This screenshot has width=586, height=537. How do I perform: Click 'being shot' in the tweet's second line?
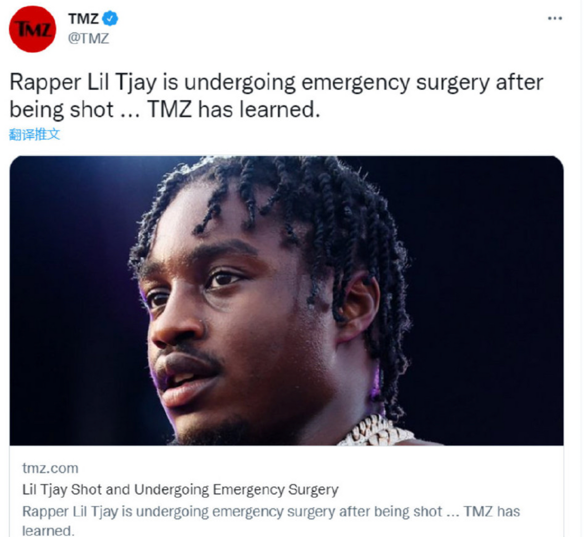click(62, 110)
